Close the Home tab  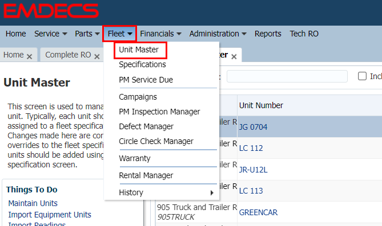coord(30,56)
